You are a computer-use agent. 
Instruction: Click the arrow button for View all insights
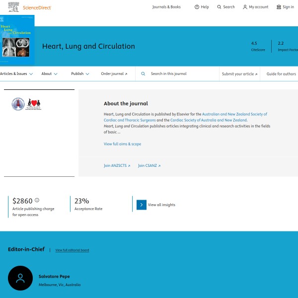point(142,205)
